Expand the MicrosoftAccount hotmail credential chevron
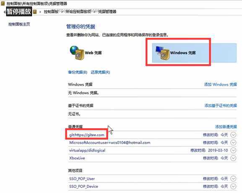This screenshot has height=193, width=242. point(233,143)
